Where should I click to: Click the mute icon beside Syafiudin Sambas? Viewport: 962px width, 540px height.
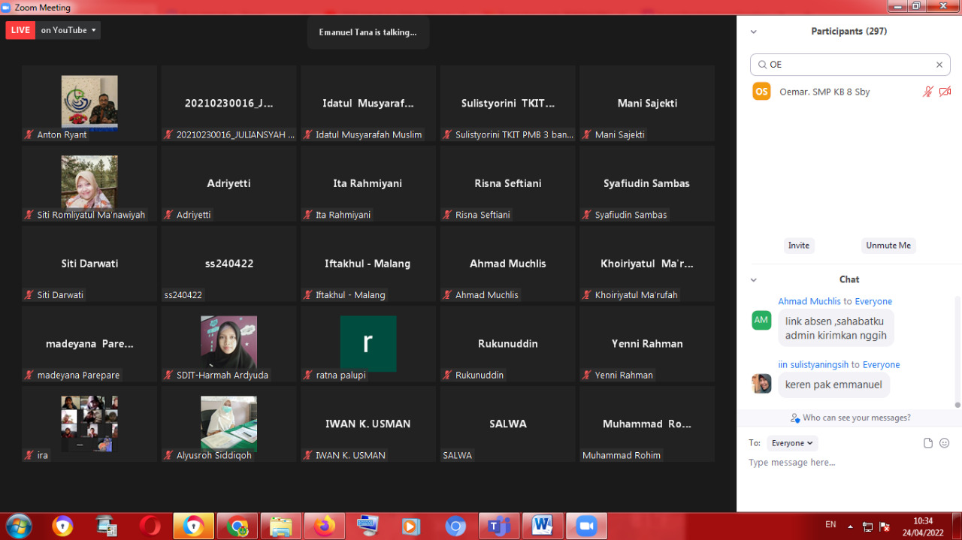(587, 215)
